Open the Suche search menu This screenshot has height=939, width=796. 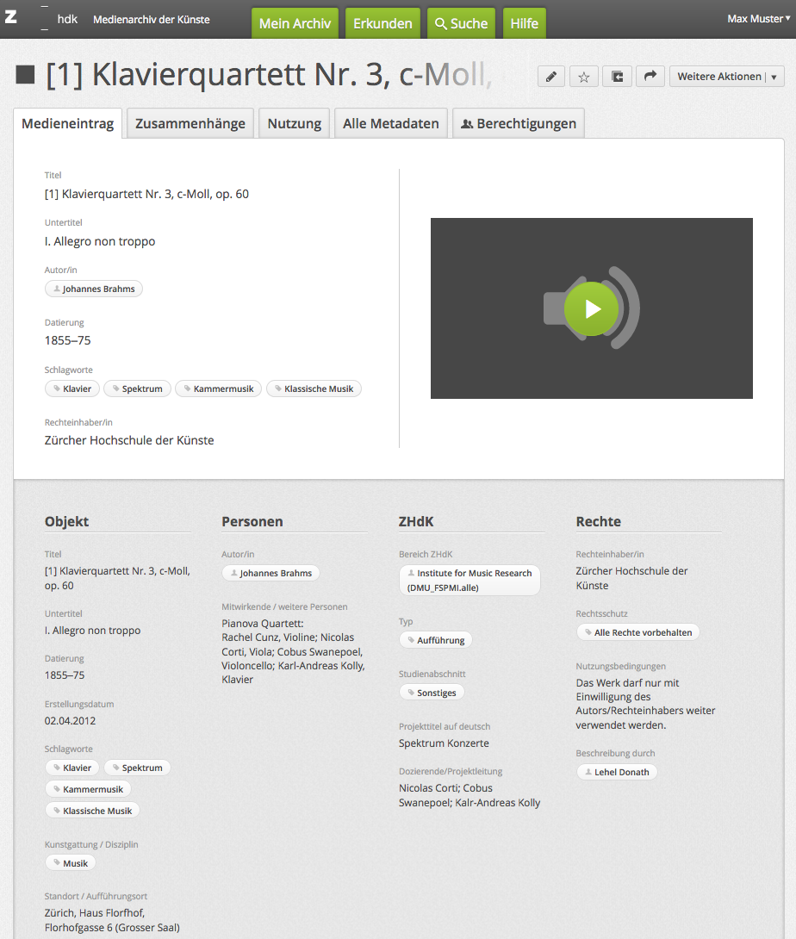(461, 23)
